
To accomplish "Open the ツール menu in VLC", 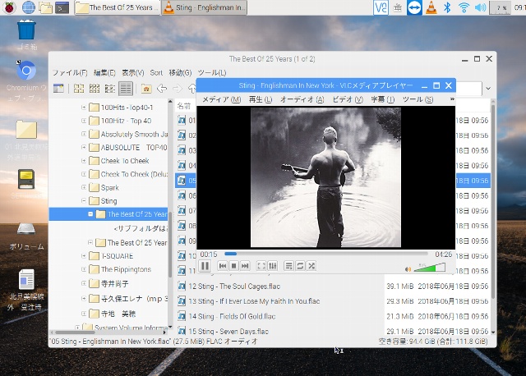I will click(418, 99).
